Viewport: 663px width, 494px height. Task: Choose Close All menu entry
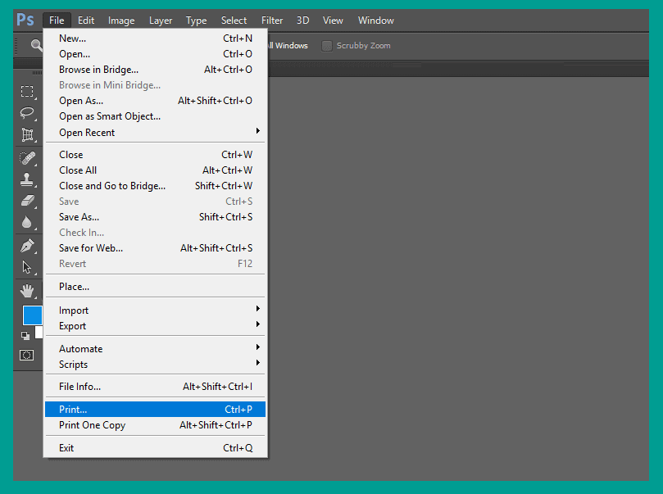(x=155, y=170)
